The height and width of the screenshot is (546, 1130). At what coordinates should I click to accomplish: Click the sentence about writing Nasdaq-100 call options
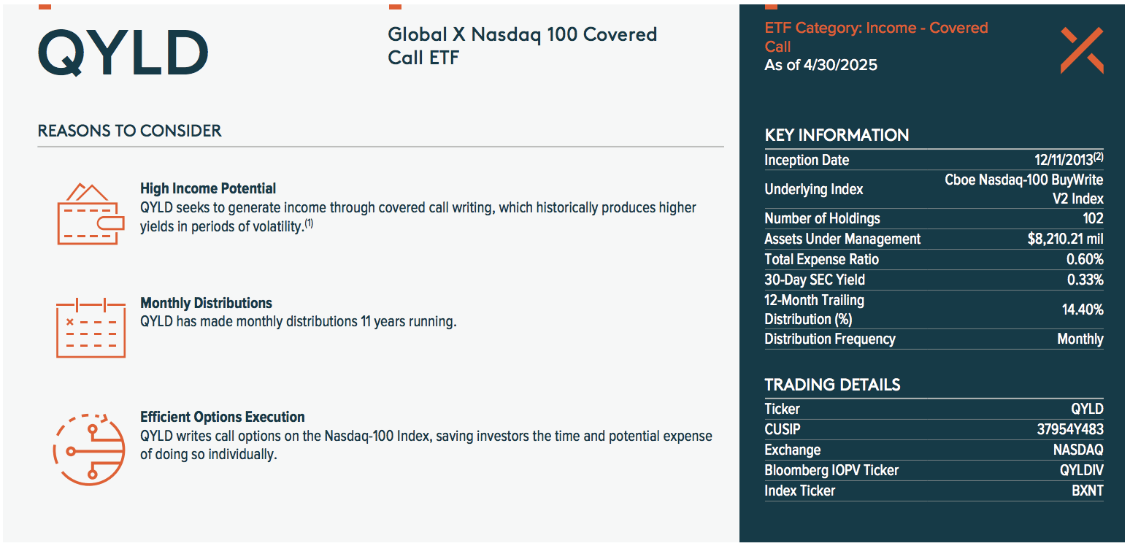point(426,445)
